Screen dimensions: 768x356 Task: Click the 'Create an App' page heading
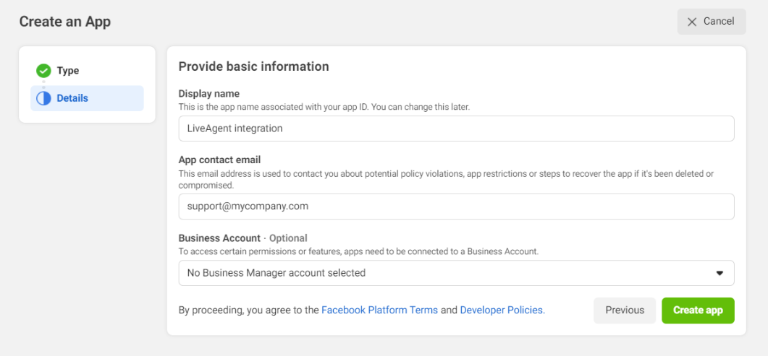point(65,22)
